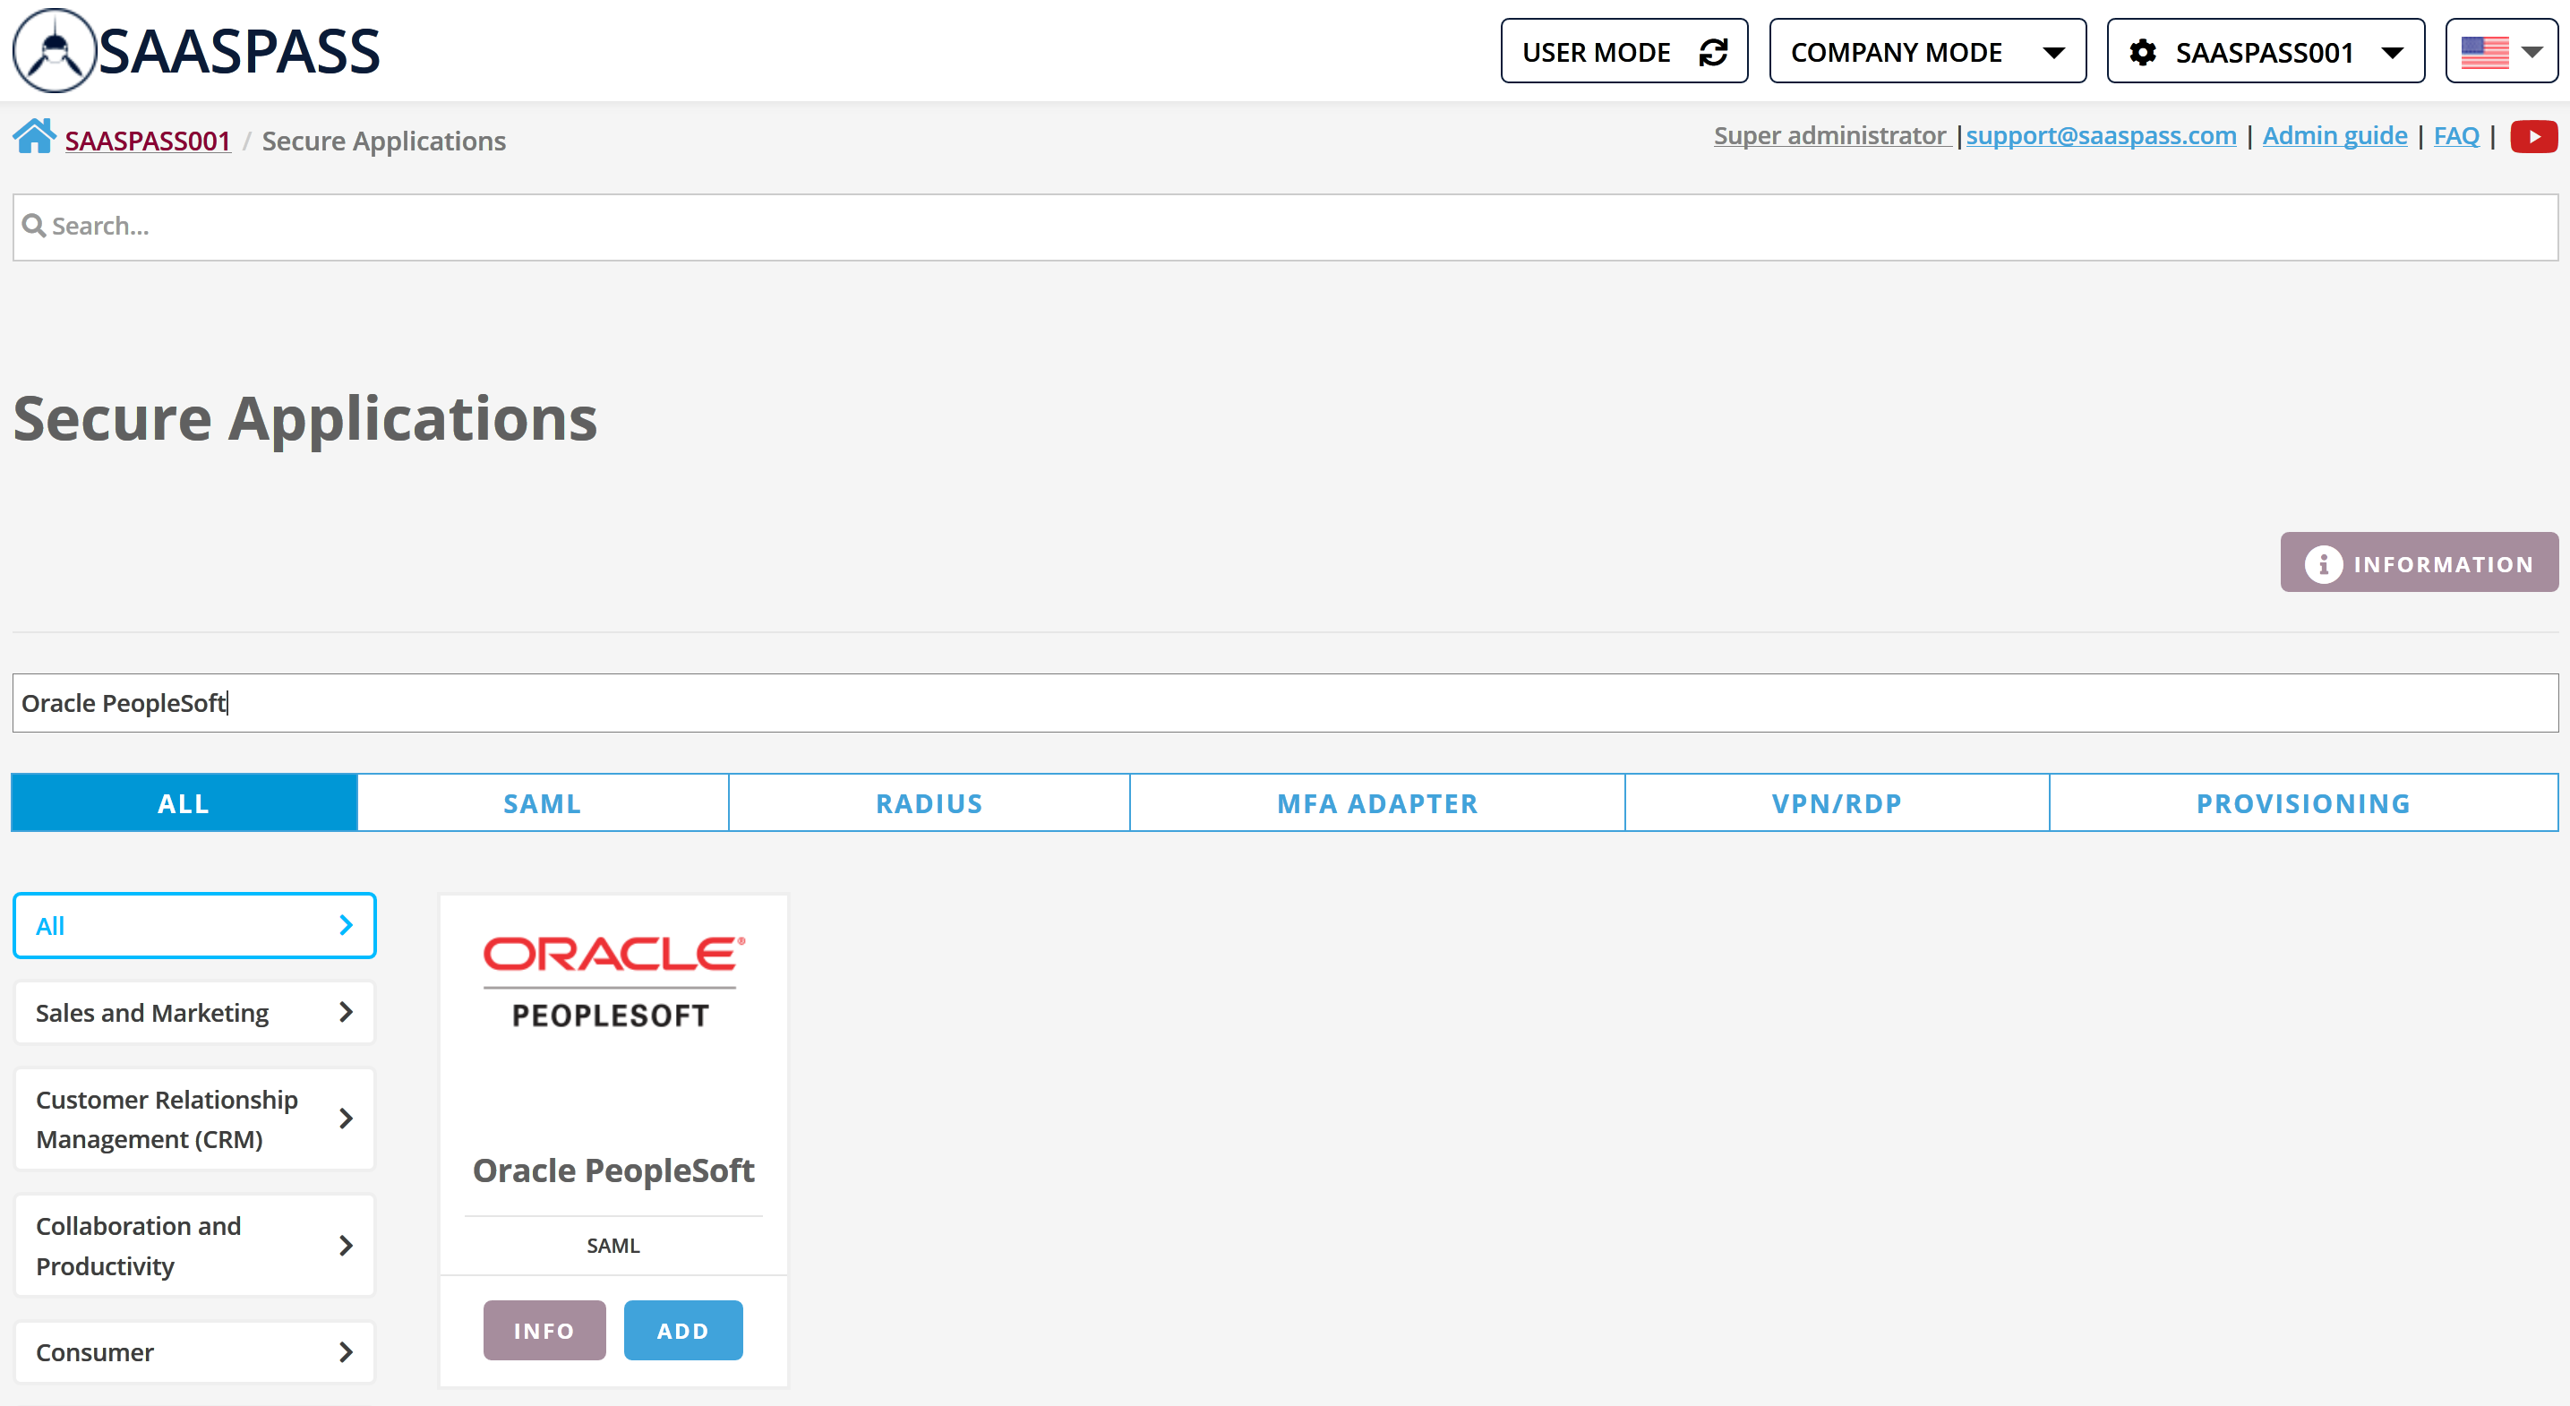Switch to the SAML tab
This screenshot has height=1406, width=2570.
pos(542,802)
